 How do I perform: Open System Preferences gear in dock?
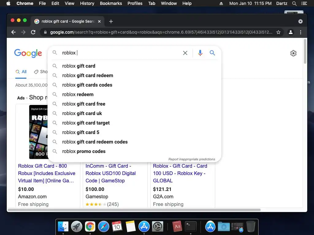(158, 226)
